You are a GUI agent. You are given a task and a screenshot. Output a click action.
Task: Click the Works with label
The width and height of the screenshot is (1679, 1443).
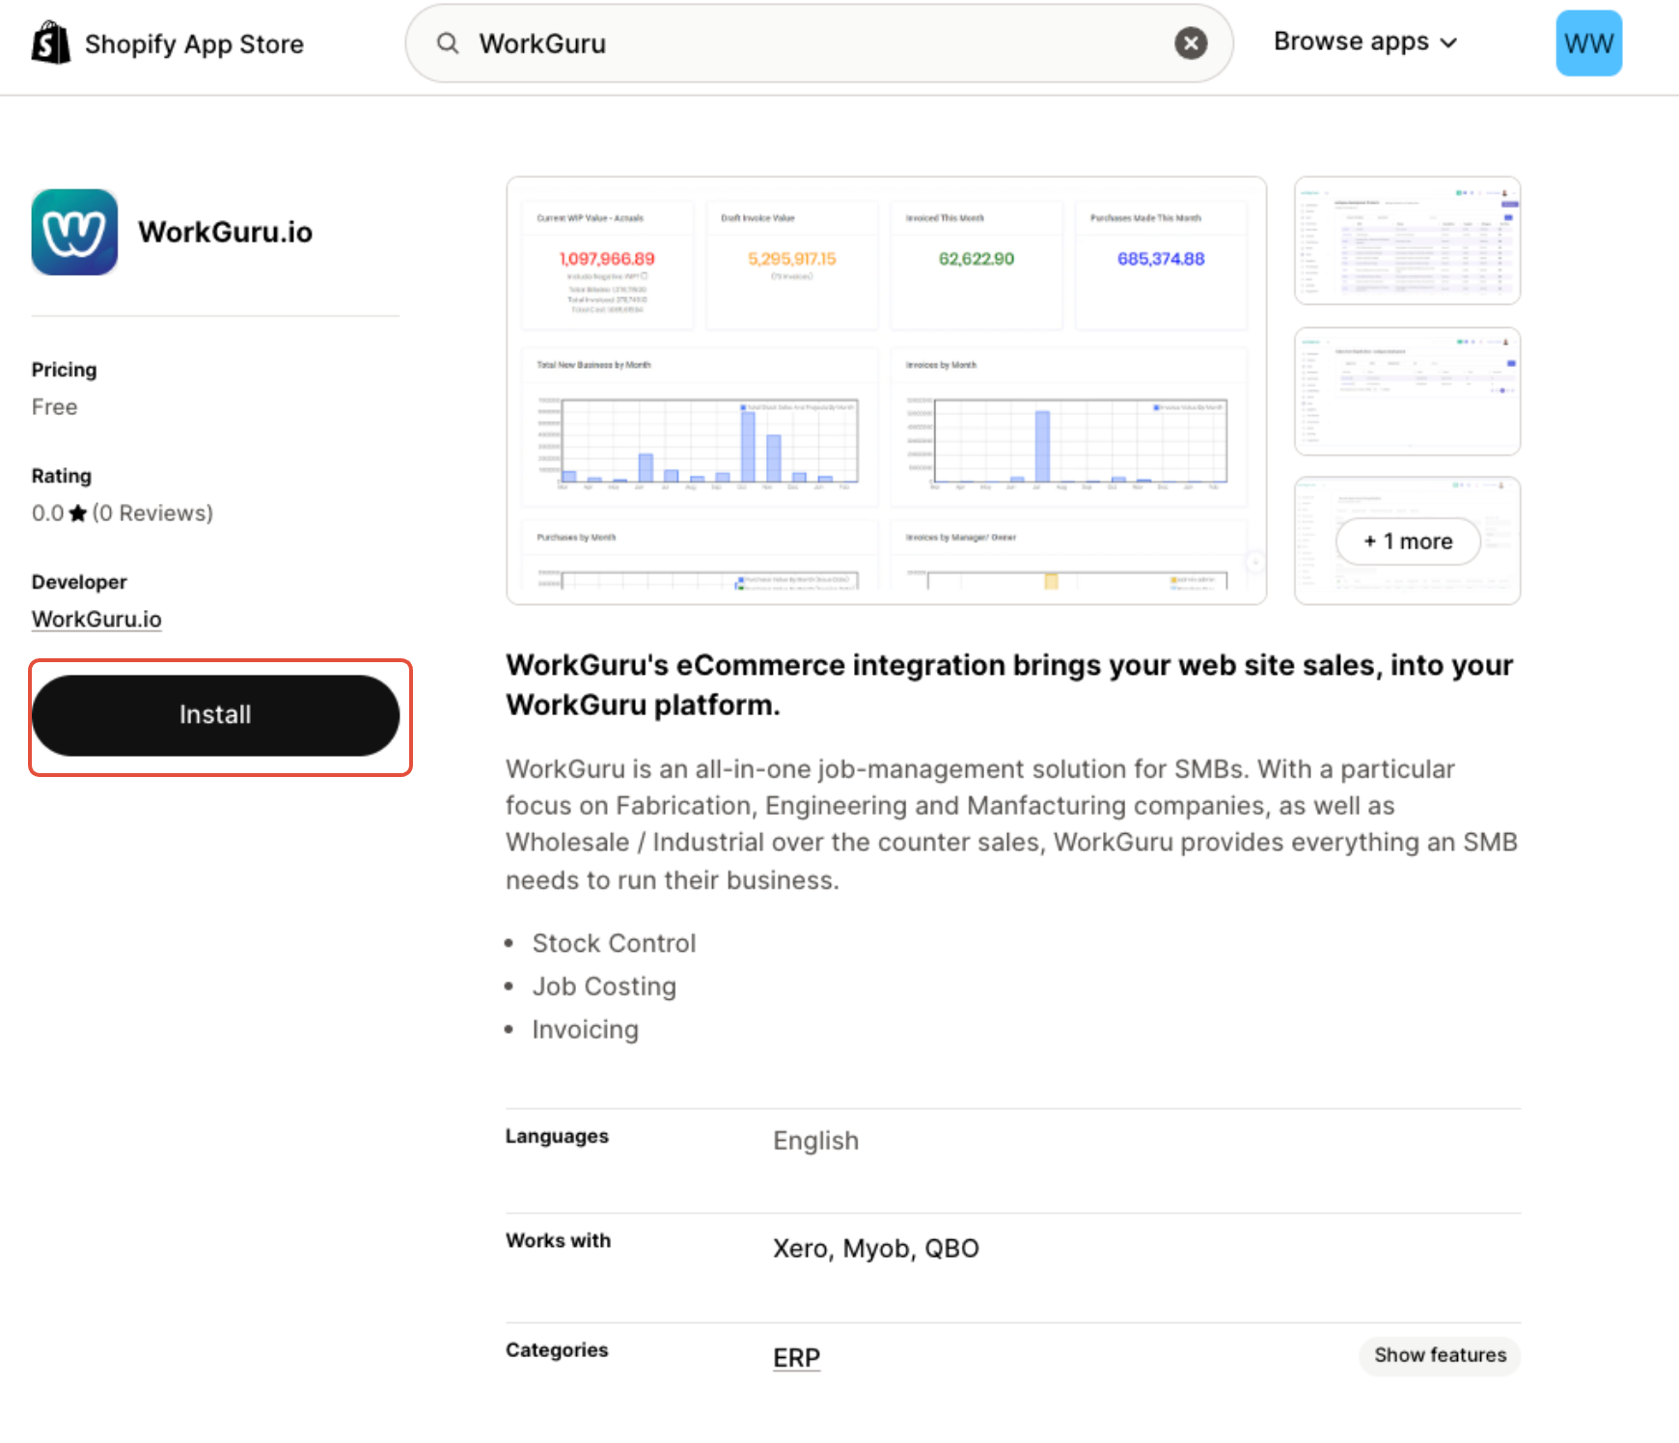point(558,1240)
